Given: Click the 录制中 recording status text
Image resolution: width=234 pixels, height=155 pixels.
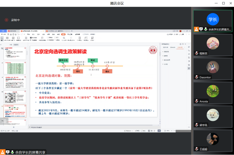Looking at the screenshot, I should (x=15, y=20).
